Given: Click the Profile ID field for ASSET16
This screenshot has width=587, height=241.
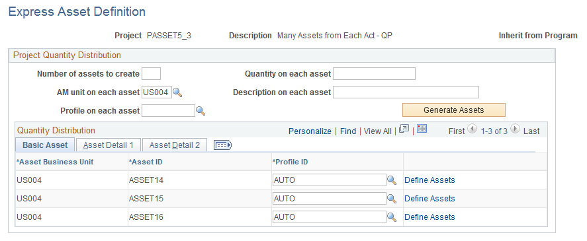Looking at the screenshot, I should (x=330, y=217).
